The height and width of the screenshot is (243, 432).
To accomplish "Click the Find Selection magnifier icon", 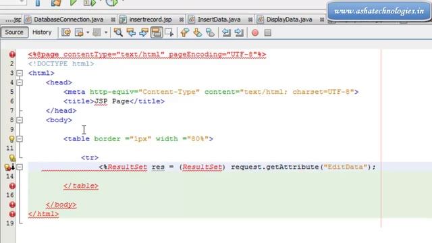I will [118, 32].
